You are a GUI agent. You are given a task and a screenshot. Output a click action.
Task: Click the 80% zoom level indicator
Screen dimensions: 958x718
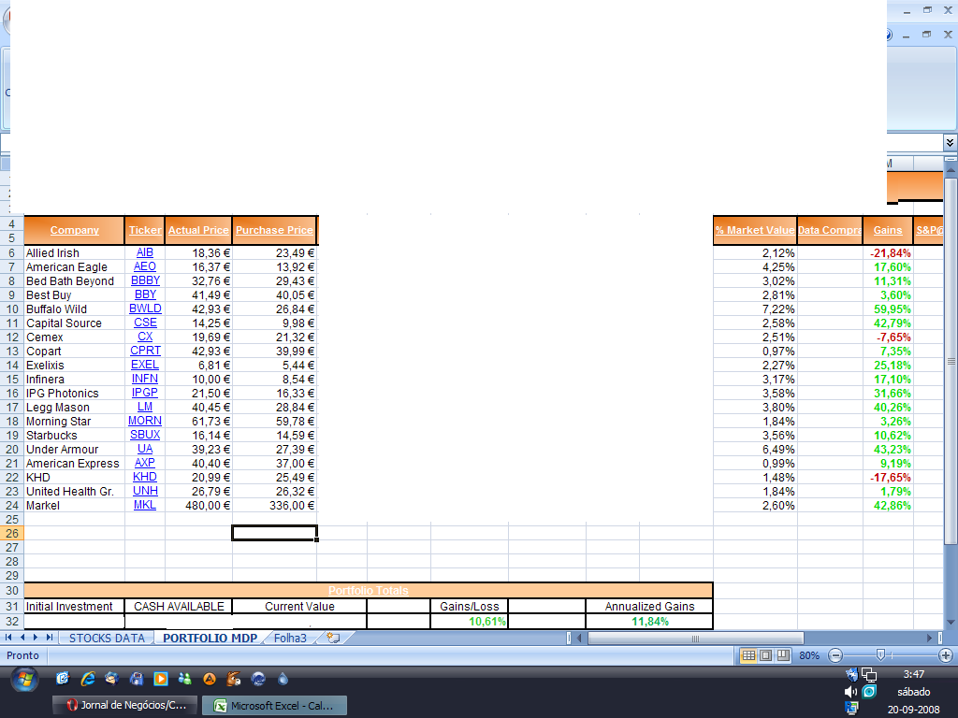[809, 655]
